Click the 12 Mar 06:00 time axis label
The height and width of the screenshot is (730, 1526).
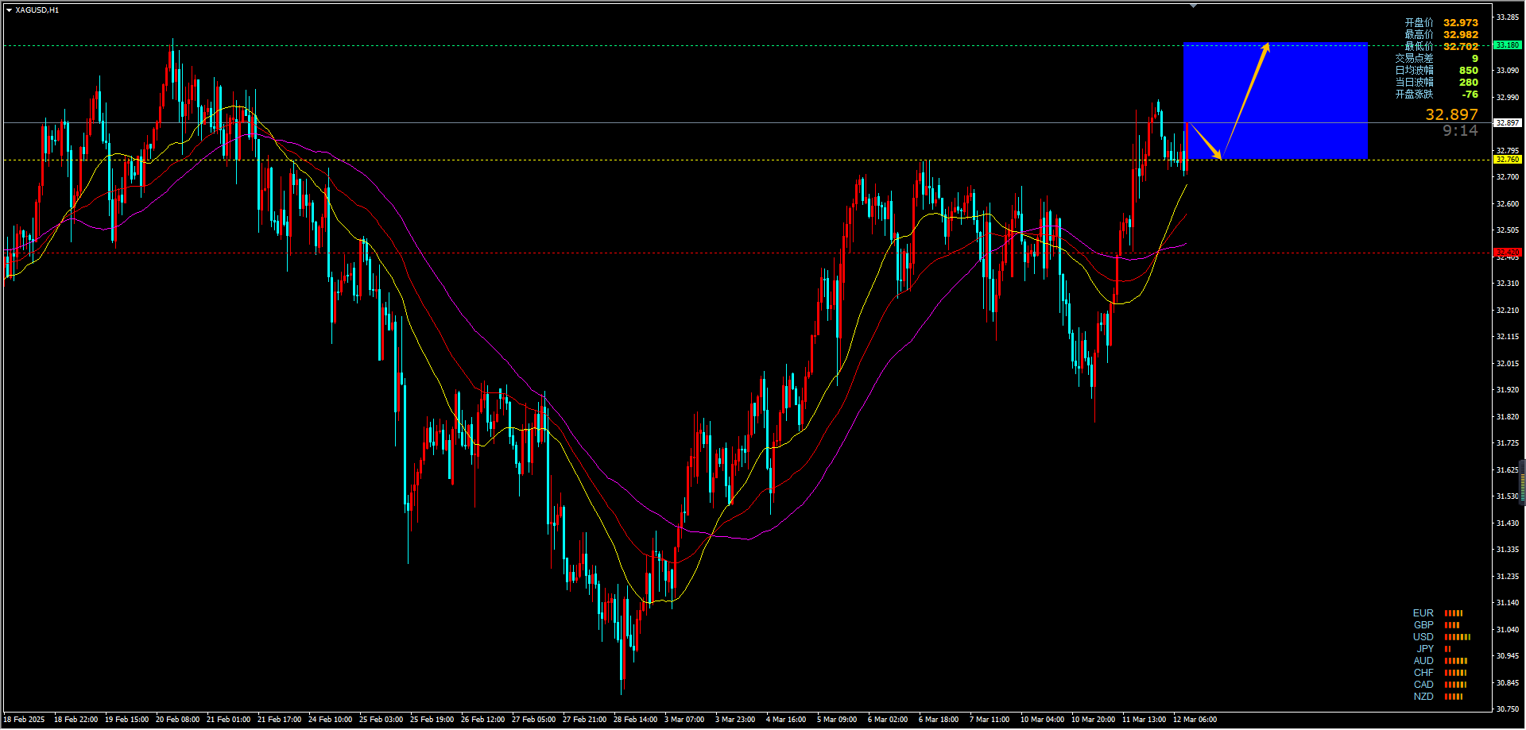tap(1195, 720)
